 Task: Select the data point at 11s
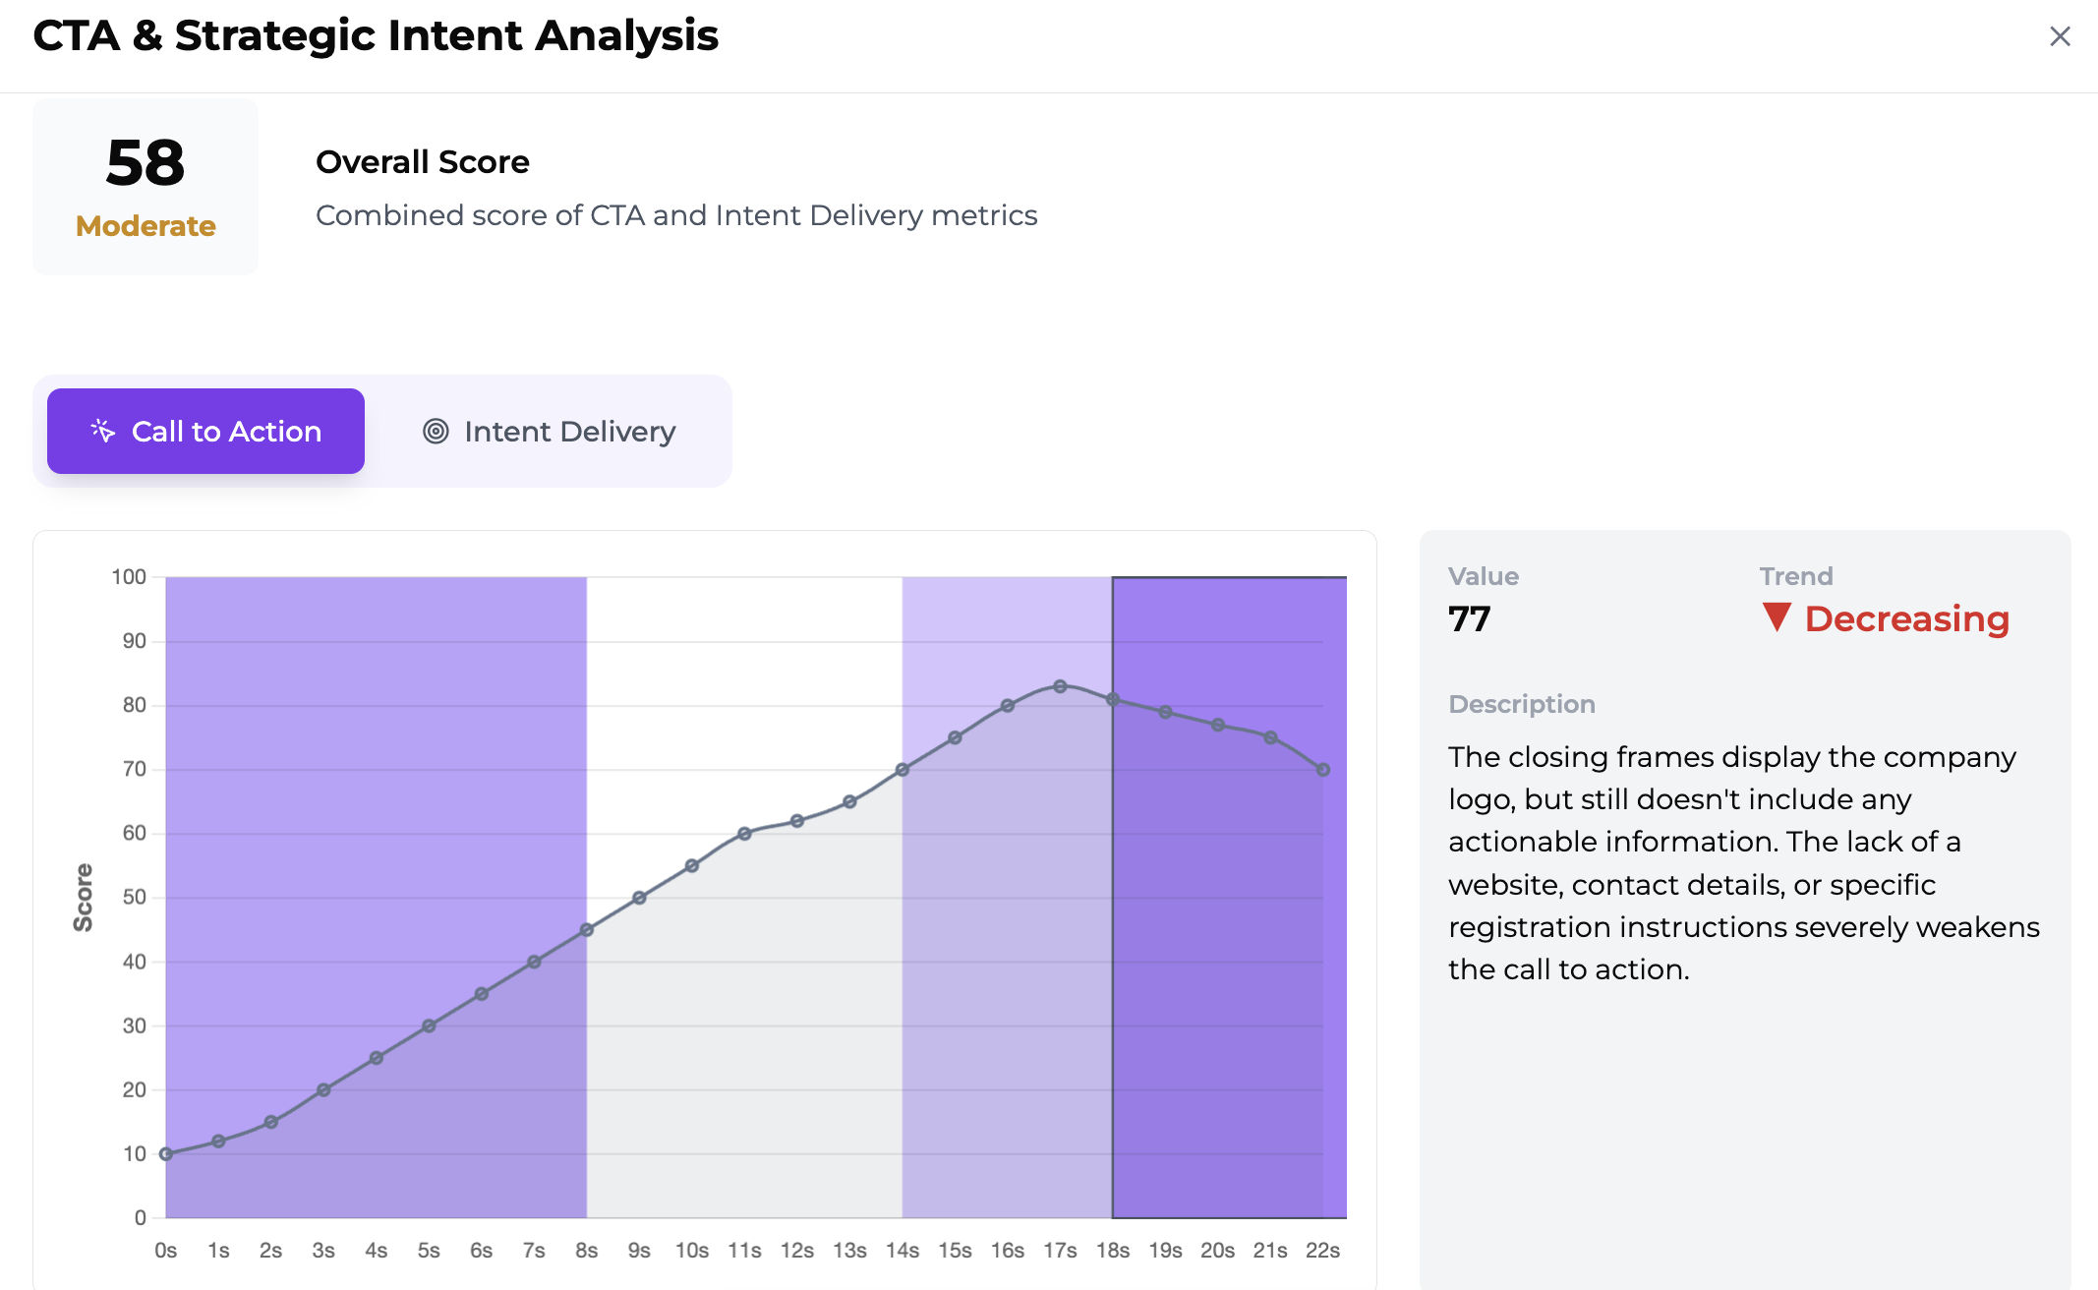pos(744,834)
